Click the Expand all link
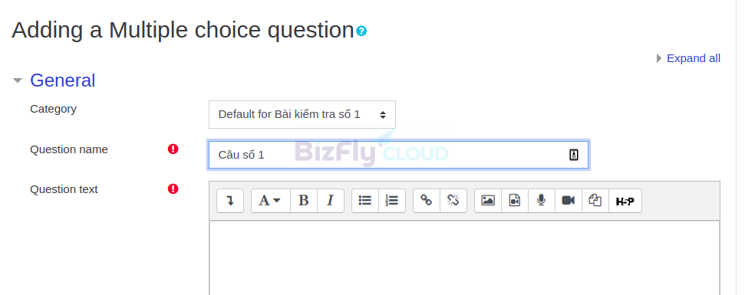745x295 pixels. click(694, 58)
